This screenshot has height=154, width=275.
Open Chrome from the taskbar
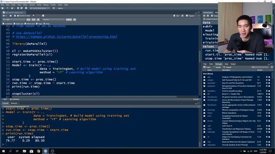pyautogui.click(x=38, y=151)
